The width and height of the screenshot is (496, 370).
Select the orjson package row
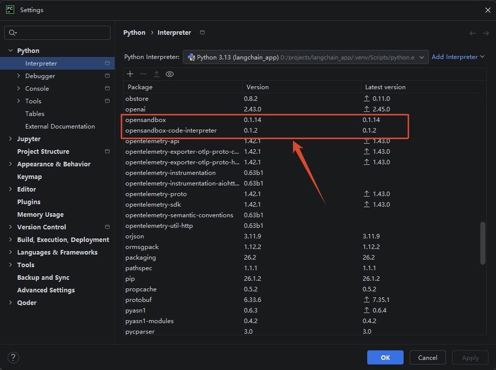tap(302, 236)
